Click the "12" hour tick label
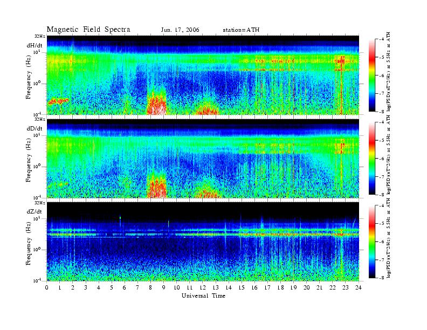This screenshot has width=427, height=330. coord(203,287)
